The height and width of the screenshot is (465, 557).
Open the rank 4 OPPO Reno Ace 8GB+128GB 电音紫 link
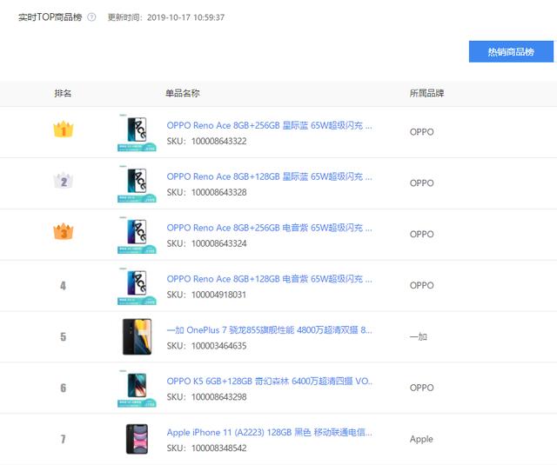269,279
